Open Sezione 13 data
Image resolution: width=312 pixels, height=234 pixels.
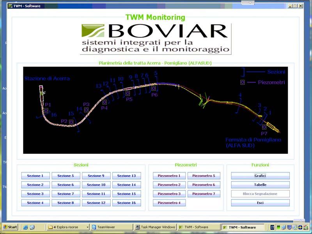click(x=126, y=176)
